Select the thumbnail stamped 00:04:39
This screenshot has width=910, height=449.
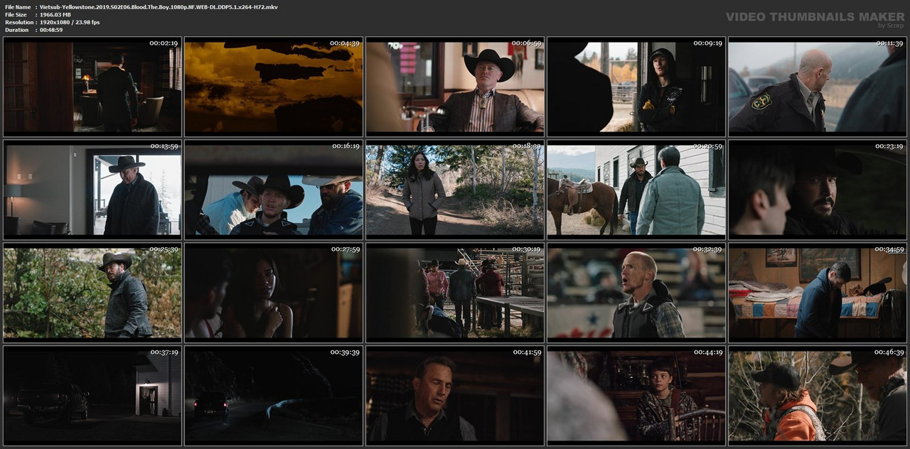[x=274, y=87]
